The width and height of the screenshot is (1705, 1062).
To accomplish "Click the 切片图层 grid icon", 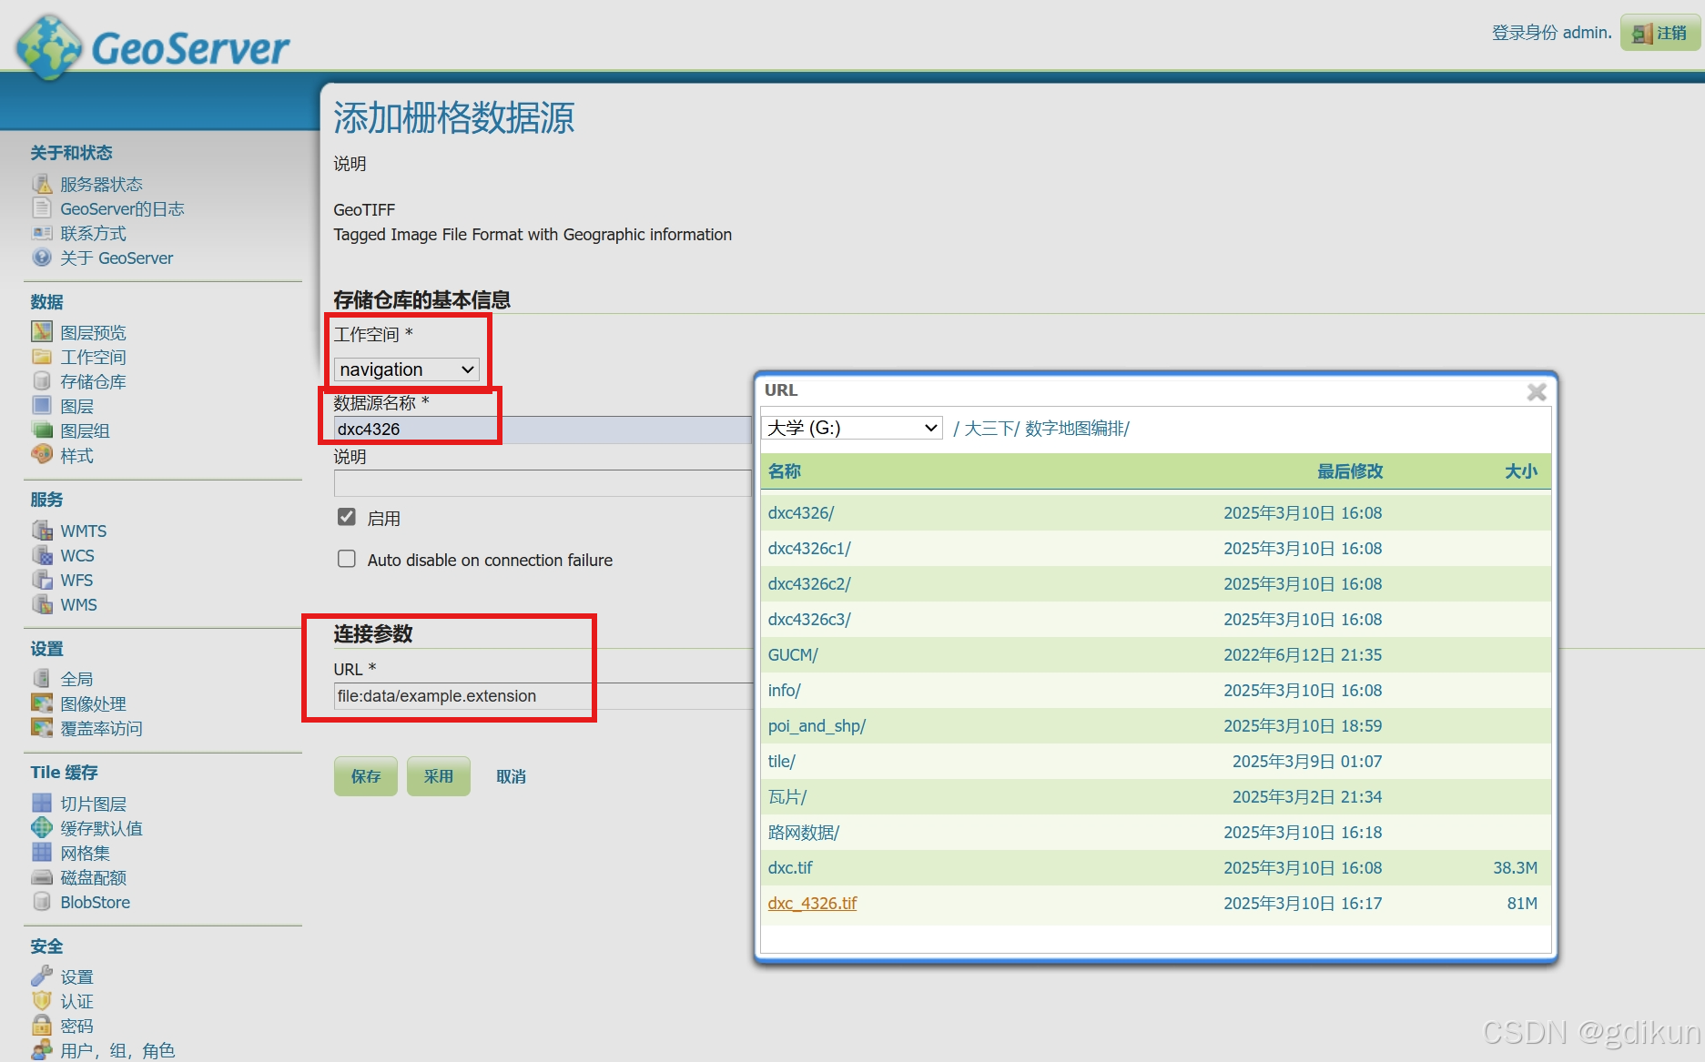I will (42, 804).
